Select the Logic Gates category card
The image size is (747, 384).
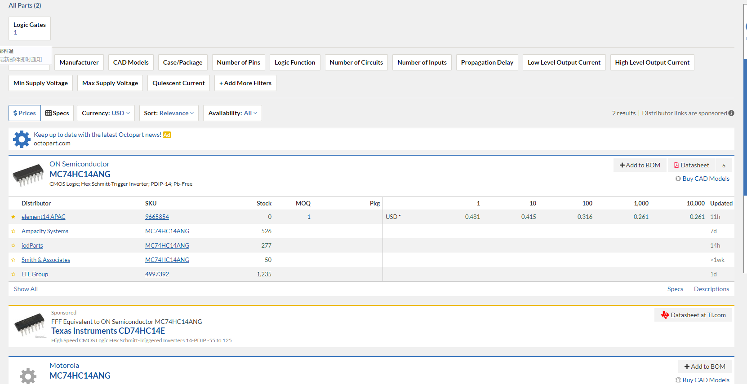[x=30, y=28]
